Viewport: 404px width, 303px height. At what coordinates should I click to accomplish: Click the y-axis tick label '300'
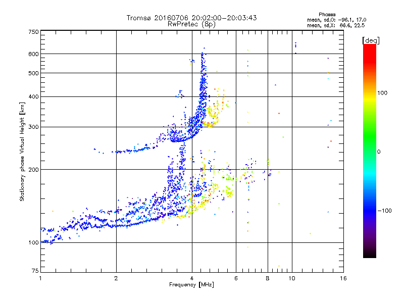click(x=33, y=127)
